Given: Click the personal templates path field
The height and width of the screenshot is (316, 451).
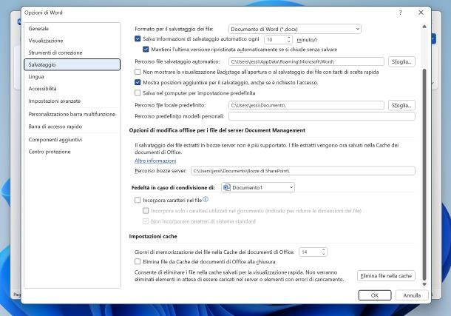Looking at the screenshot, I should (322, 116).
